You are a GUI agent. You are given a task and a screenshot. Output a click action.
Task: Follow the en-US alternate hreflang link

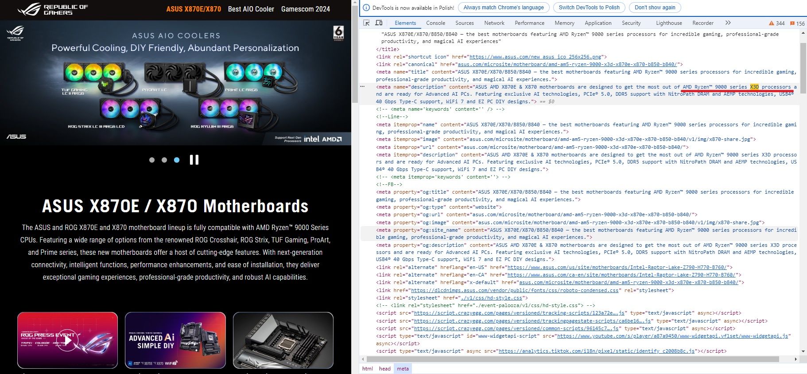(617, 267)
